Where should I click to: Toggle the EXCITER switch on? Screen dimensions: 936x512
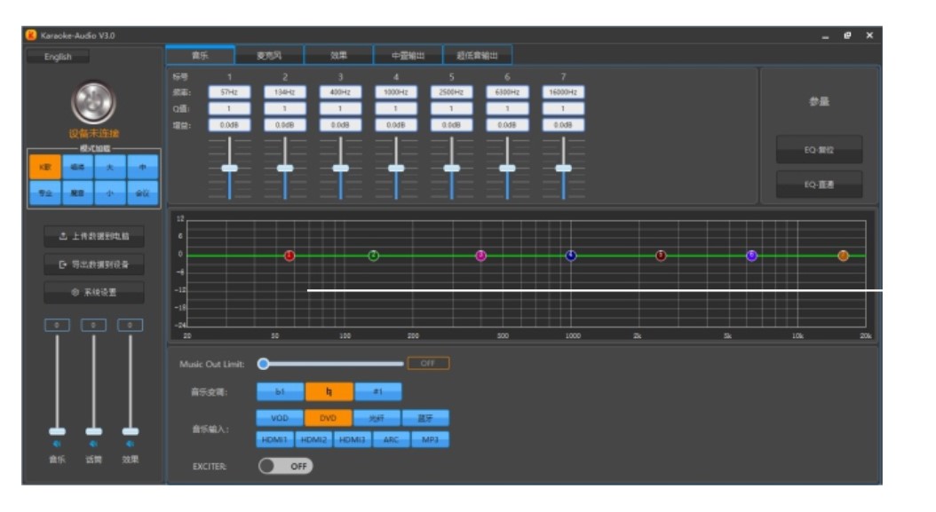point(286,466)
